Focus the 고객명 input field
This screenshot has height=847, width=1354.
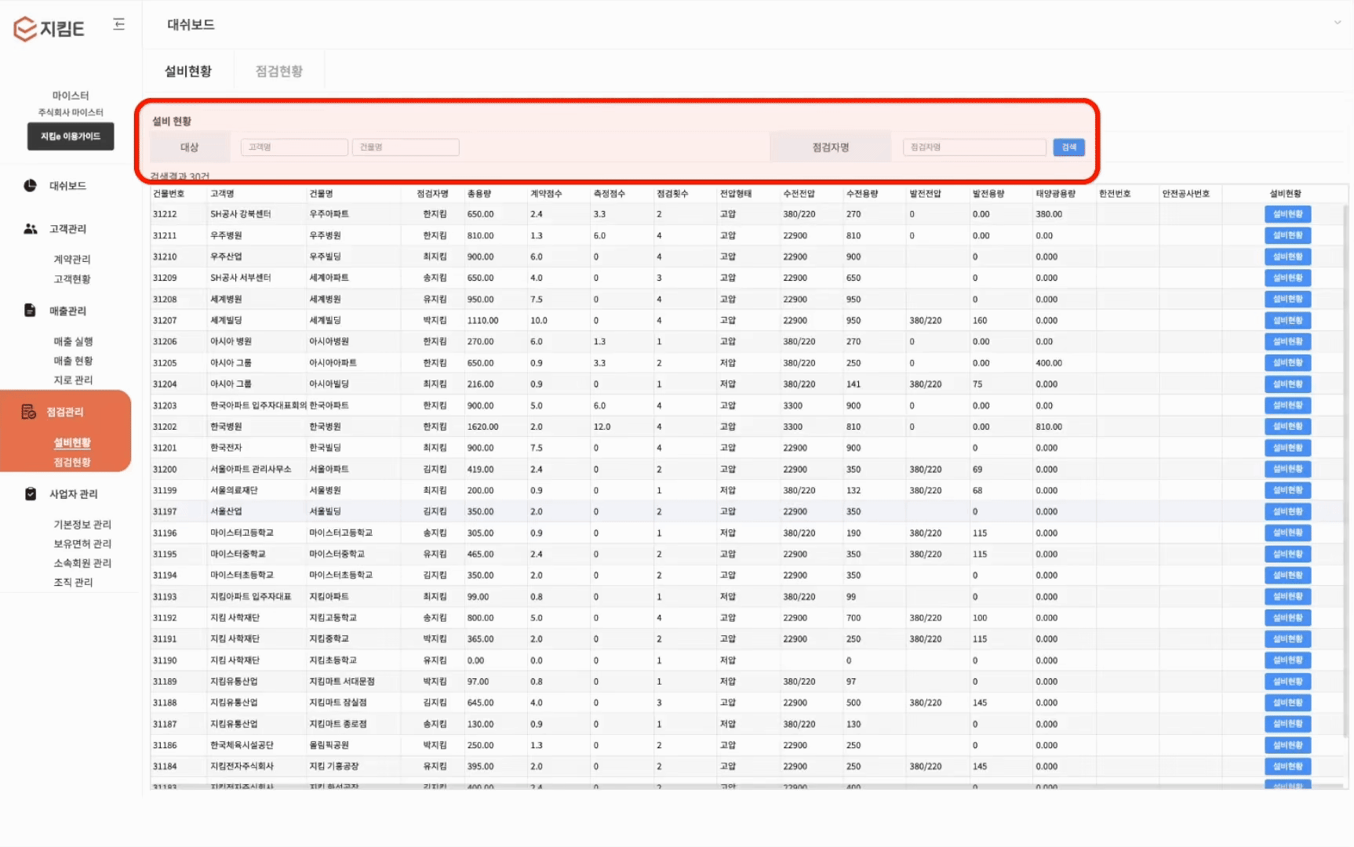coord(294,147)
